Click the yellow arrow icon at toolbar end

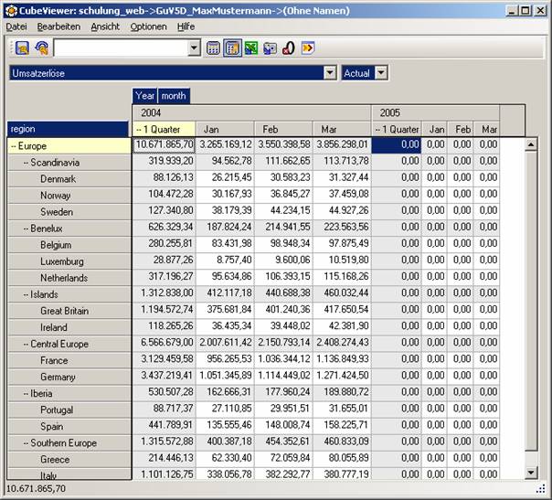308,48
